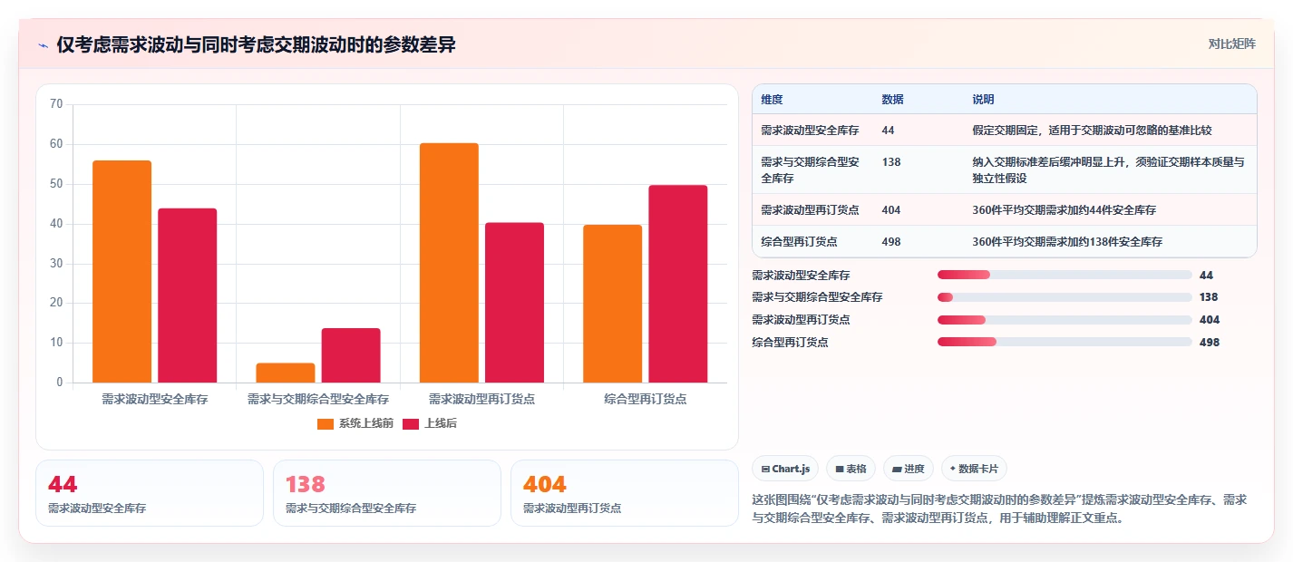The width and height of the screenshot is (1293, 562).
Task: Click the 进度 tag chip
Action: click(x=909, y=469)
